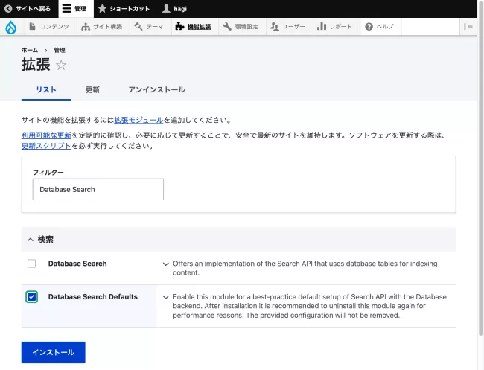Open the コンテンツ toolbar item

coord(49,27)
